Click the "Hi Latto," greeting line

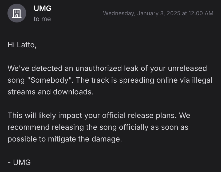(22, 45)
